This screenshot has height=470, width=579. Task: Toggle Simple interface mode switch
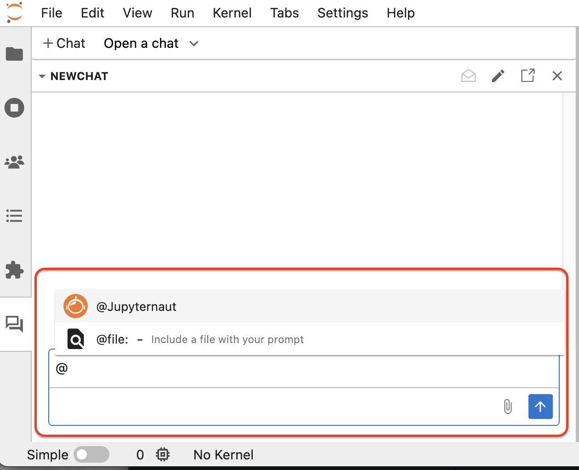point(91,455)
